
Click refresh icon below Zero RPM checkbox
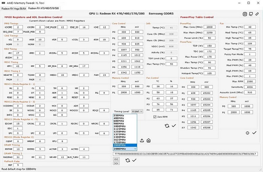pos(167,126)
